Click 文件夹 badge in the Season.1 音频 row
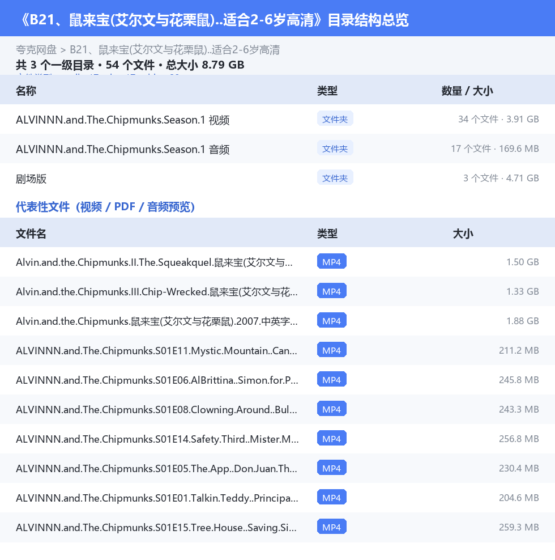Image resolution: width=555 pixels, height=560 pixels. [x=335, y=148]
